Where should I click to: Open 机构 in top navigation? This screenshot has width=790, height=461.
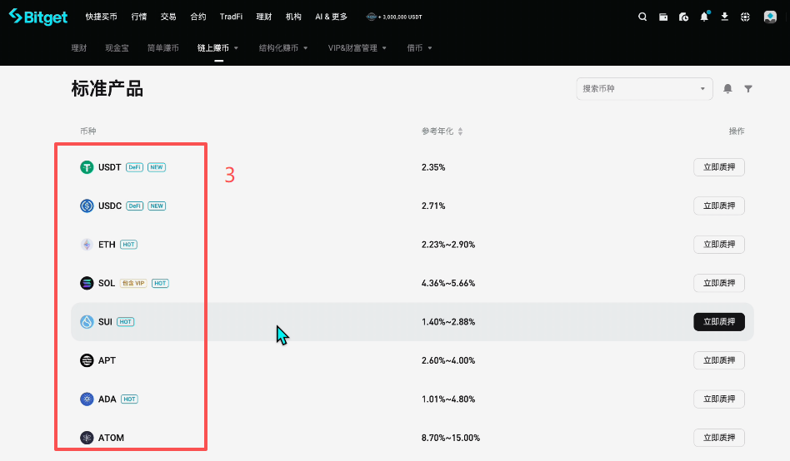[293, 17]
